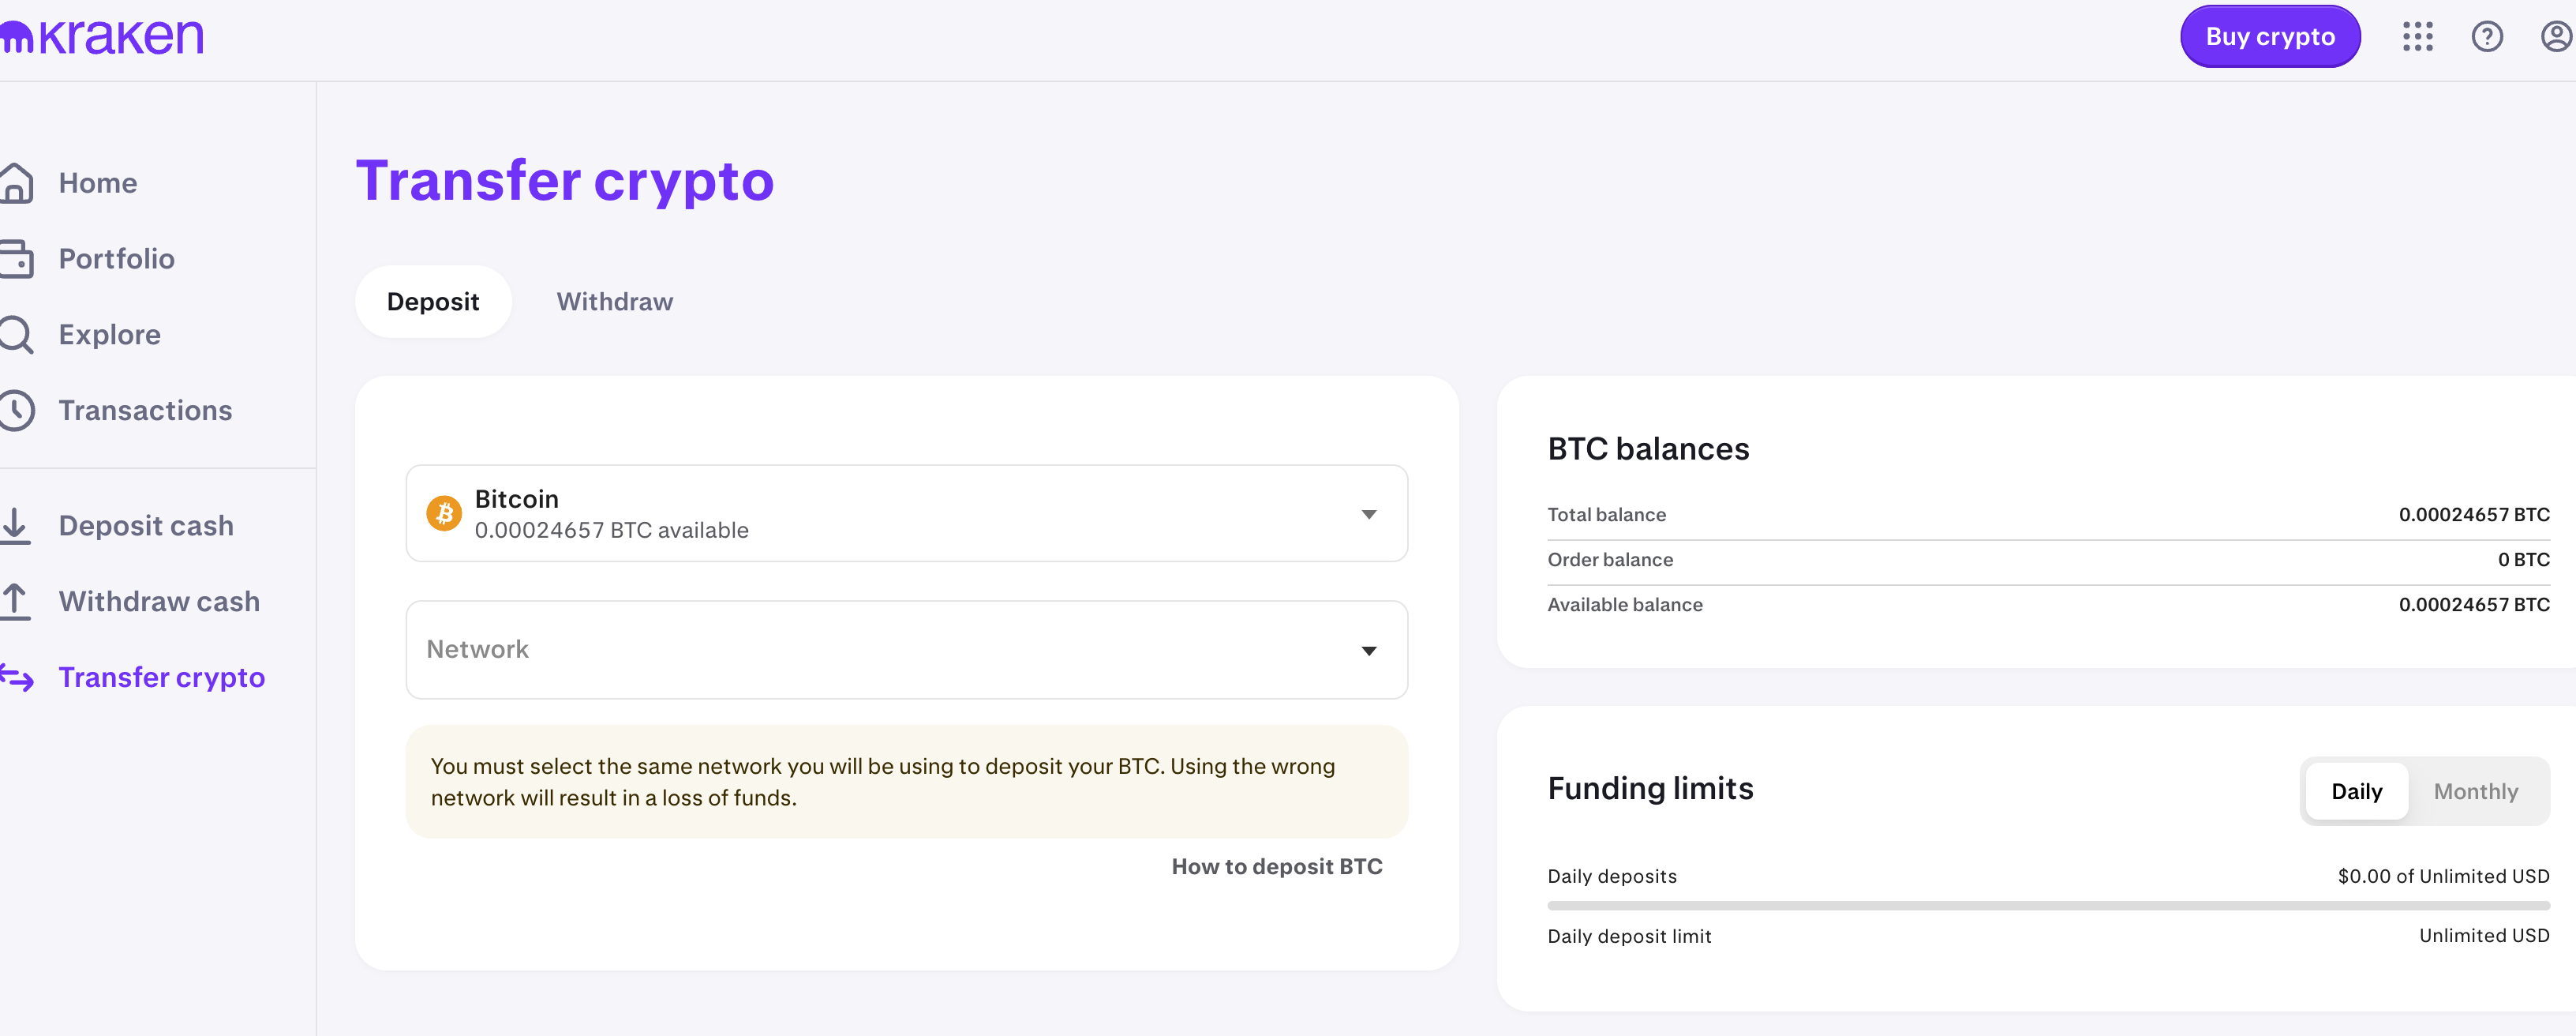Click the Portfolio wallet icon
This screenshot has height=1036, width=2576.
17,259
